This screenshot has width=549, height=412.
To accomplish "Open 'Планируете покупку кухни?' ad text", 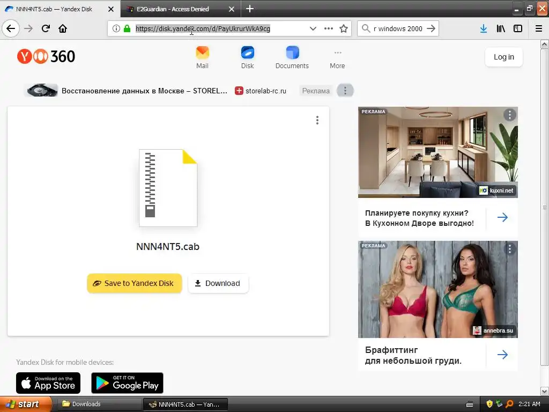I will point(419,218).
